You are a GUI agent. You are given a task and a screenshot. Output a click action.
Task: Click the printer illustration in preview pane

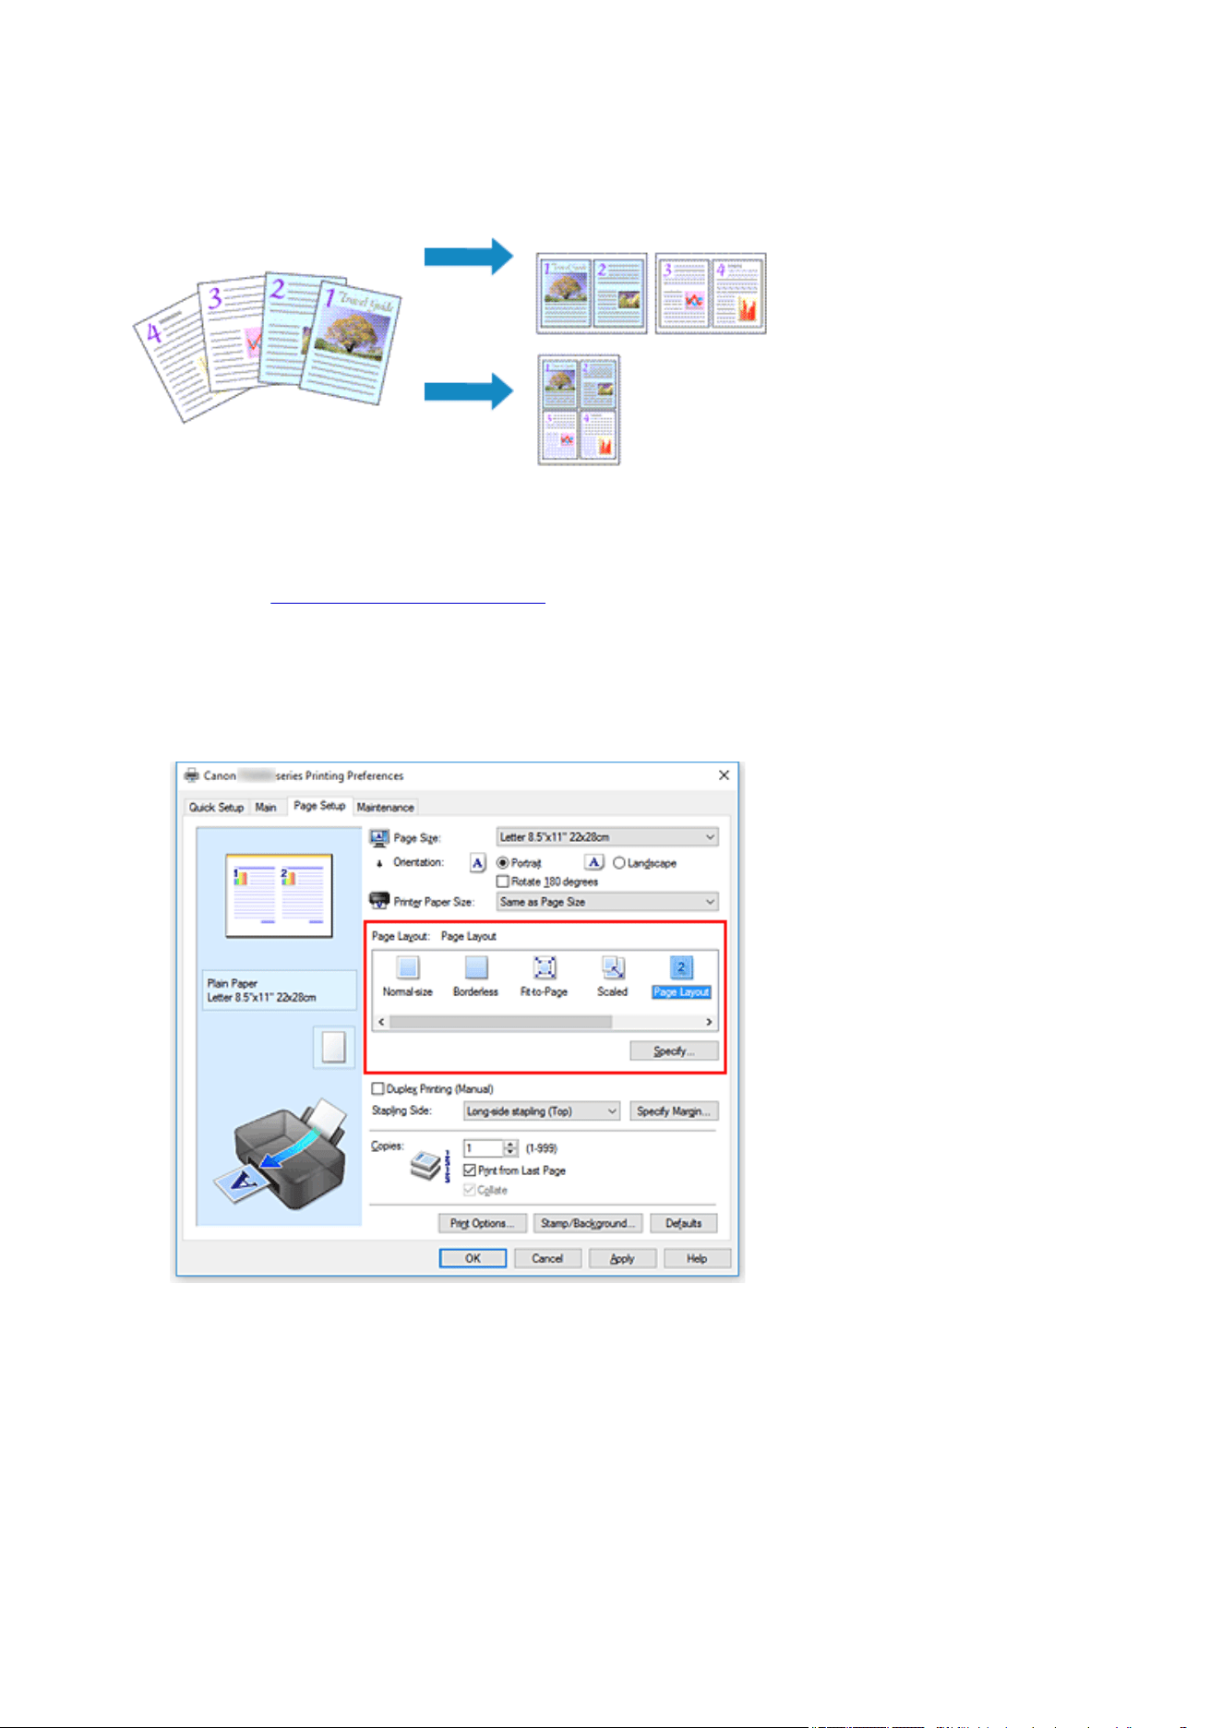tap(282, 1154)
